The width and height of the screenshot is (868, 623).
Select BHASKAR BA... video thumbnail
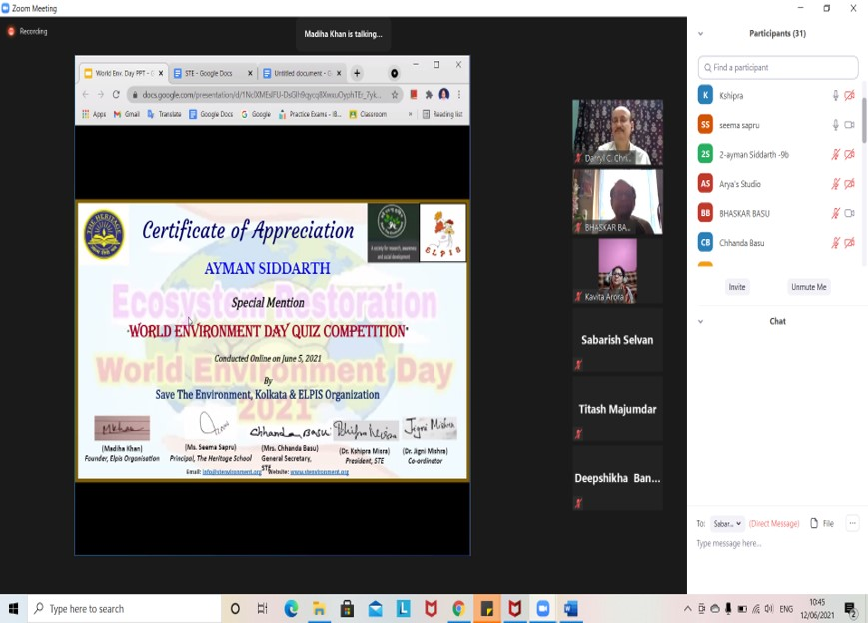pos(617,202)
